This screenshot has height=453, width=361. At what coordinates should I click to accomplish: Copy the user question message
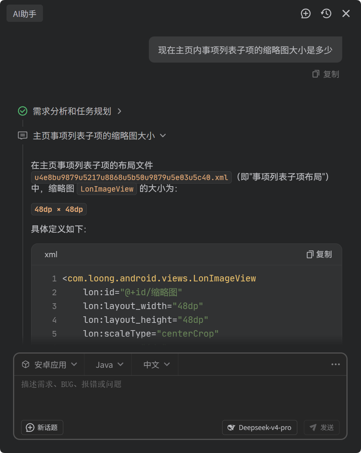(326, 74)
